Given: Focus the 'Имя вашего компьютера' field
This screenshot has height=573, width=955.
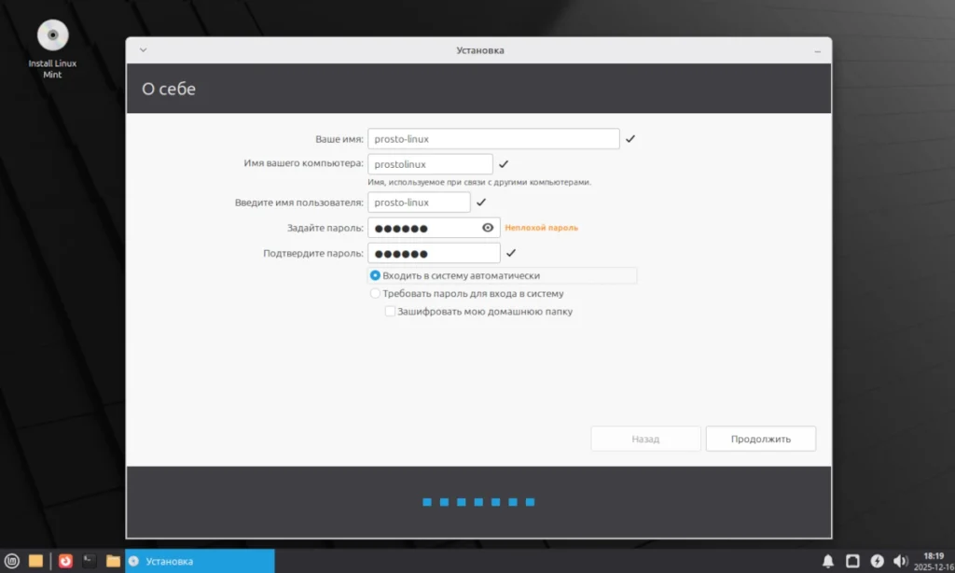Looking at the screenshot, I should point(430,164).
